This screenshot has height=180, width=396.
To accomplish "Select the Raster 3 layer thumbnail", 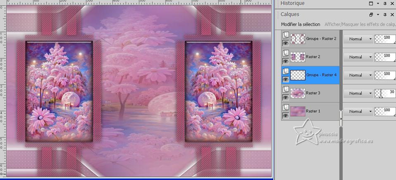I will tap(298, 94).
